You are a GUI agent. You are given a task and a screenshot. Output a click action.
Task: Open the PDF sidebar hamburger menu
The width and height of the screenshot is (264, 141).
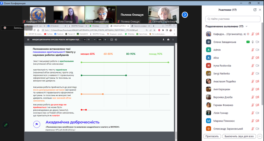(x=28, y=40)
